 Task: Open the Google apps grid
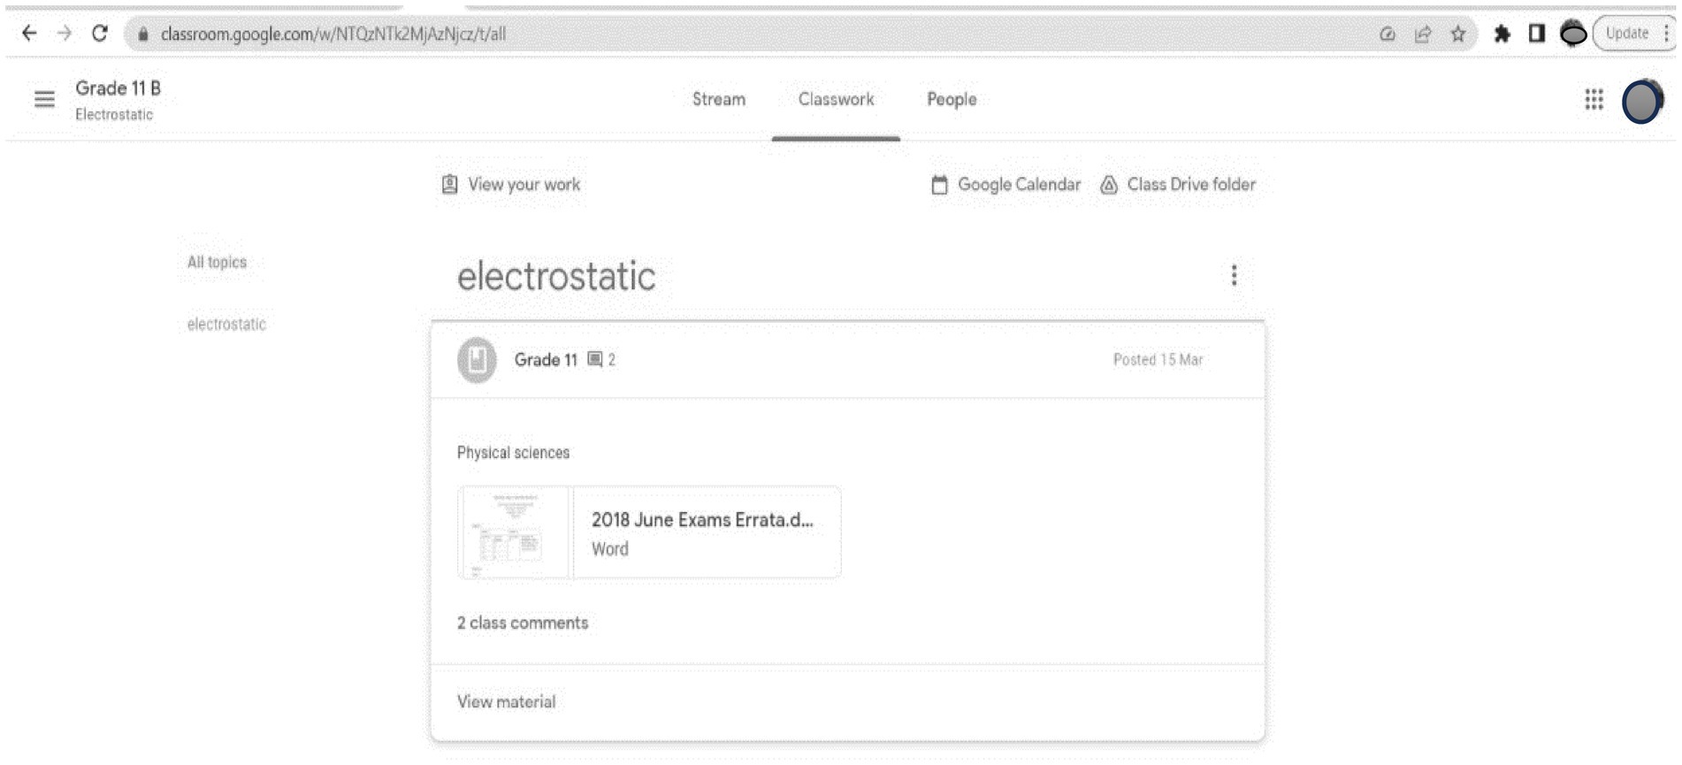(1594, 99)
